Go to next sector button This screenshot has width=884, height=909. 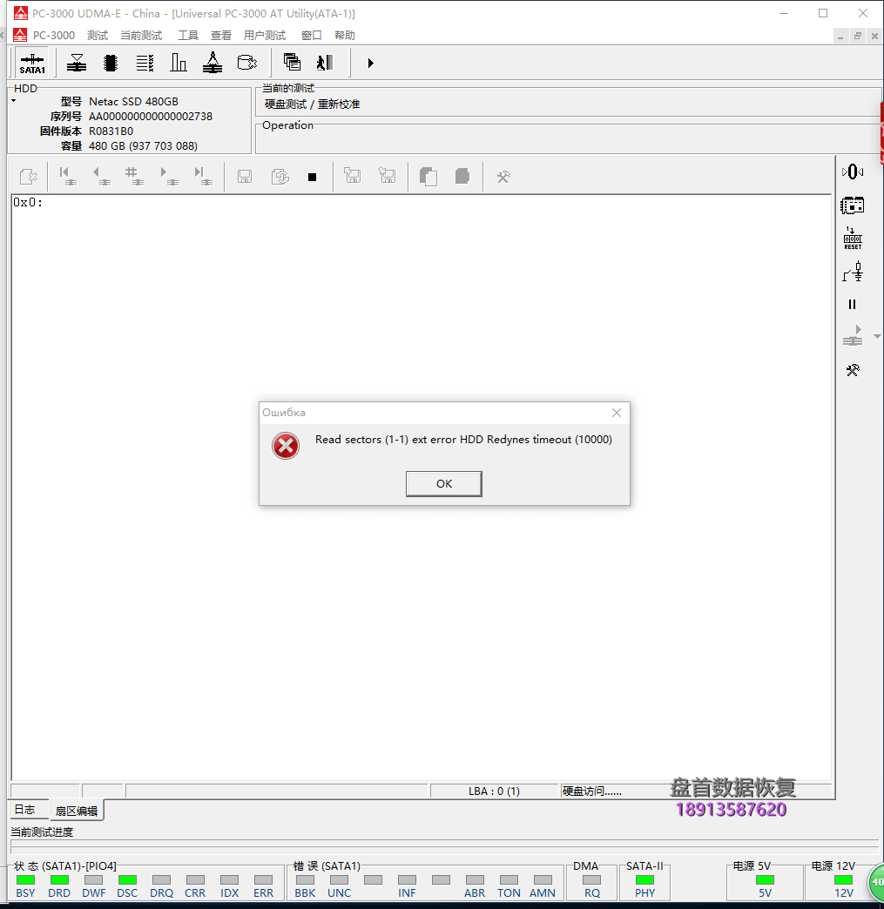(x=168, y=176)
